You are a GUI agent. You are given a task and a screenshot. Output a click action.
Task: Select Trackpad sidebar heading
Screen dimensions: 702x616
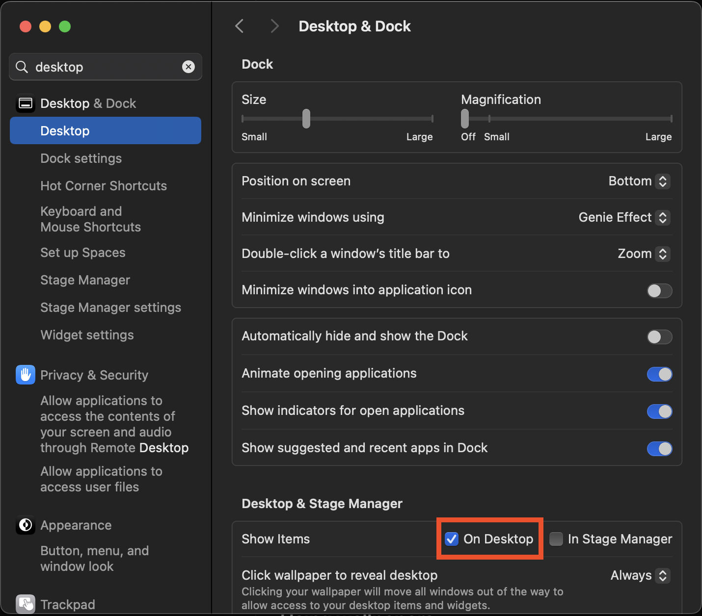pyautogui.click(x=68, y=605)
